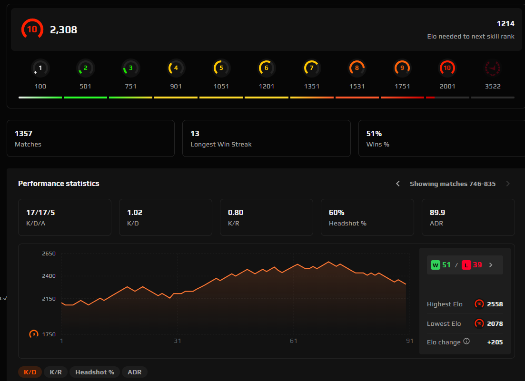
Task: Click the Elo change info tooltip icon
Action: pyautogui.click(x=466, y=341)
